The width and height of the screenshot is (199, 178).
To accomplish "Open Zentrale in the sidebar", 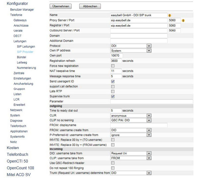I will tap(19, 73).
